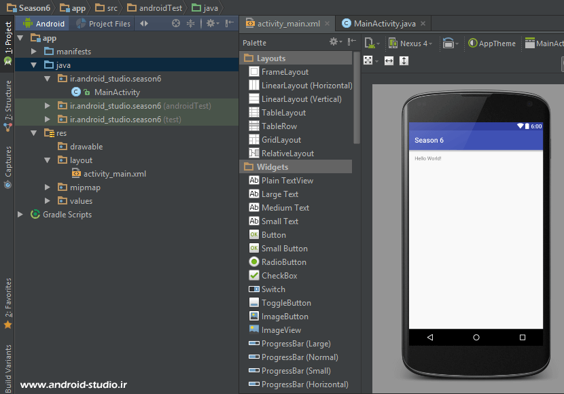Image resolution: width=564 pixels, height=394 pixels.
Task: Select LinearLayout (Vertical) from palette
Action: coord(295,99)
